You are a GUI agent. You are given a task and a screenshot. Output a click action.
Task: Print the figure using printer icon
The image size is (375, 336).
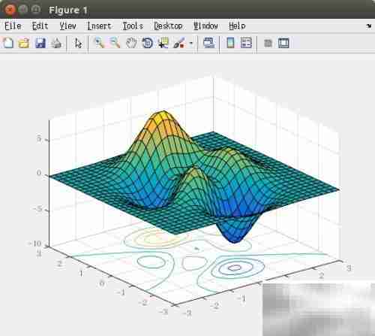pos(56,43)
